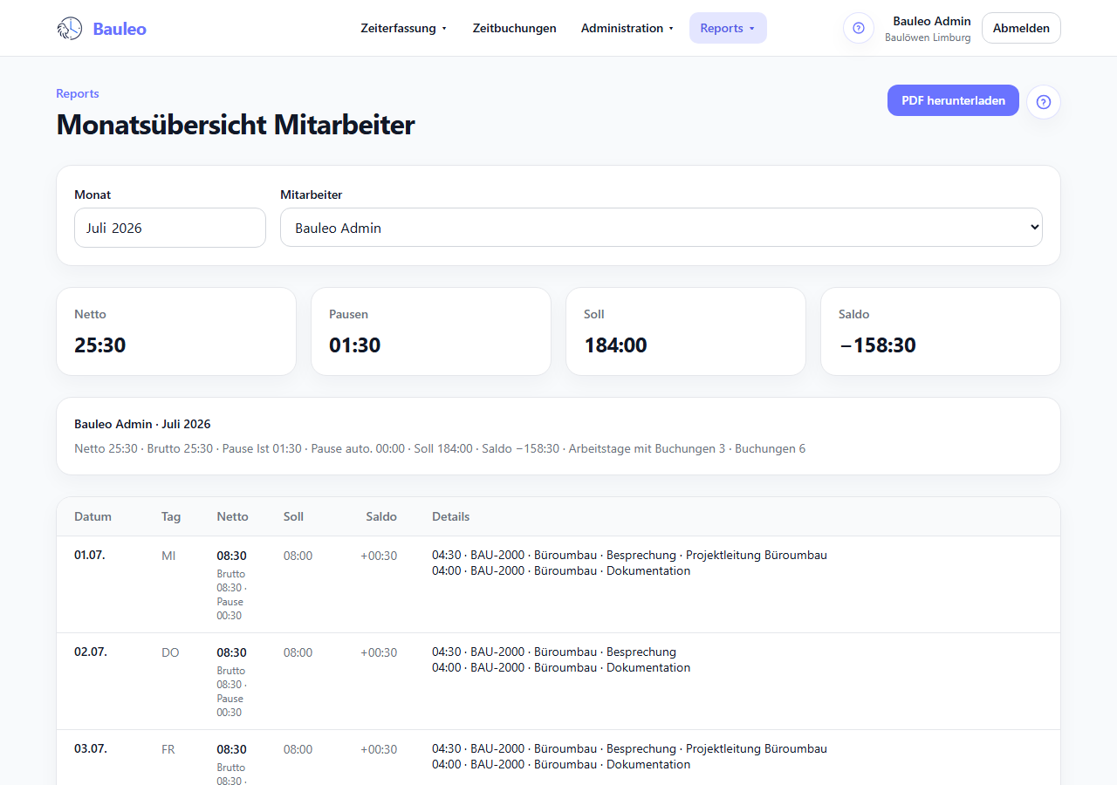Open help via header question mark icon
1117x785 pixels.
pyautogui.click(x=859, y=28)
